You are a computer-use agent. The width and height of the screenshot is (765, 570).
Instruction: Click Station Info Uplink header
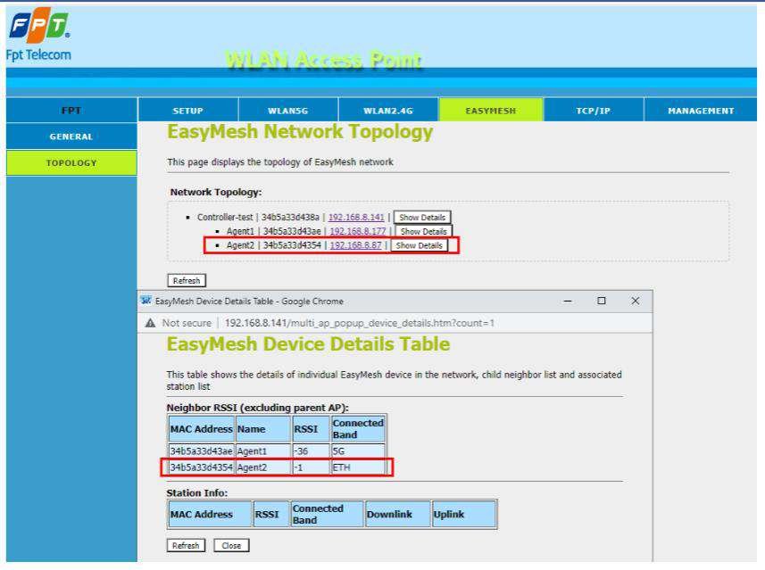[464, 514]
